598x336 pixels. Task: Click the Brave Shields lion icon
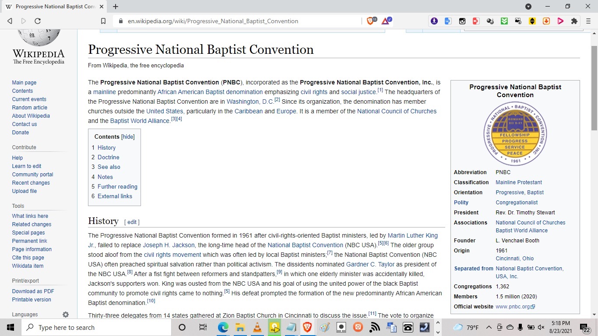(371, 21)
